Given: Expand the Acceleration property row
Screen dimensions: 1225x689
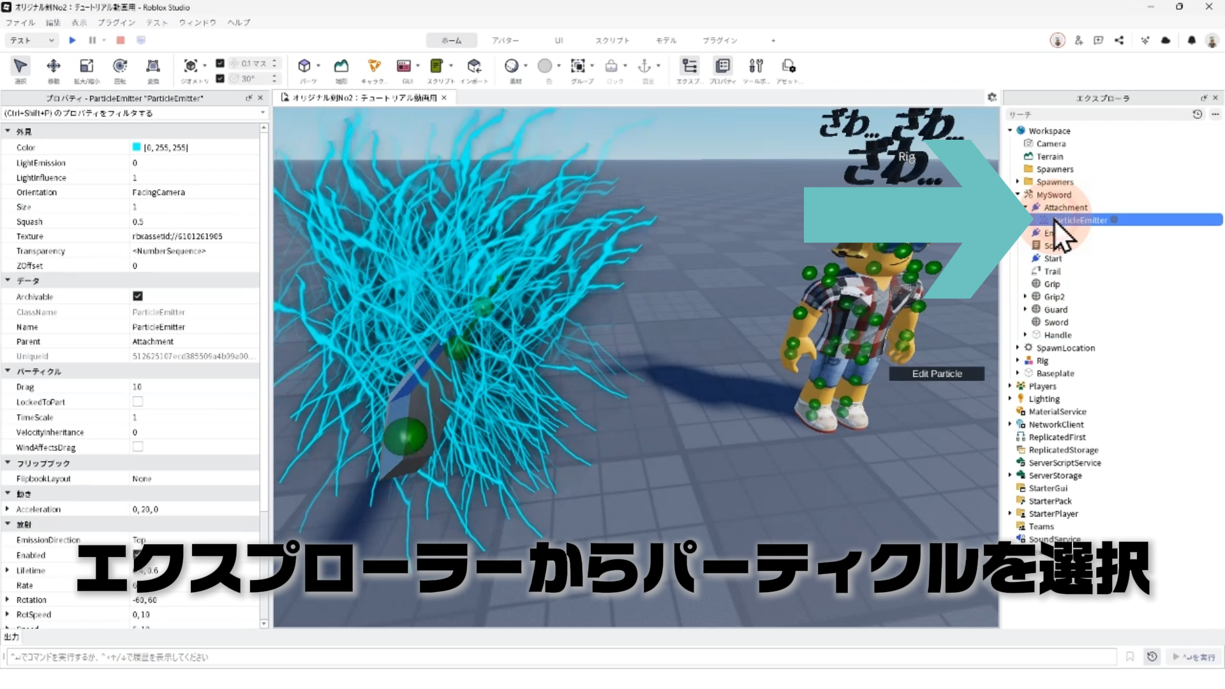Looking at the screenshot, I should 7,509.
